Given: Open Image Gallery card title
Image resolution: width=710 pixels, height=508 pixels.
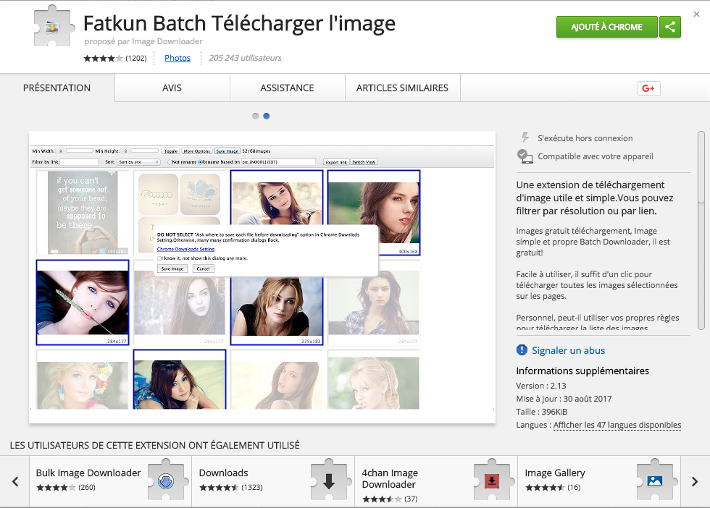Looking at the screenshot, I should click(x=555, y=473).
